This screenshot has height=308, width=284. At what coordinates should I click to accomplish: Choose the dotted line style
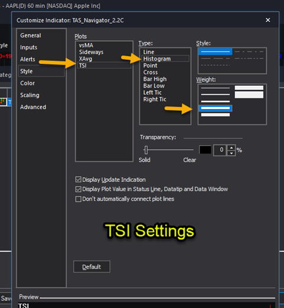point(216,65)
